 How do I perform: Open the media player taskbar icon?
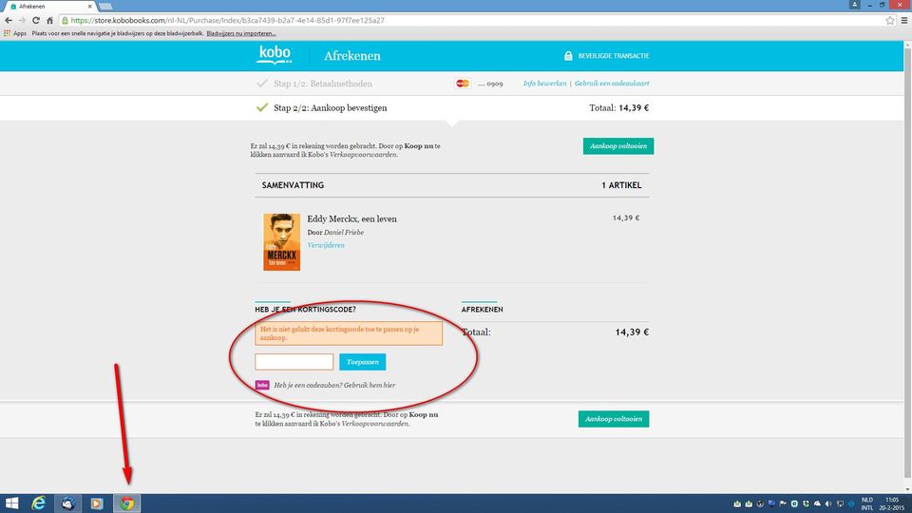[97, 503]
